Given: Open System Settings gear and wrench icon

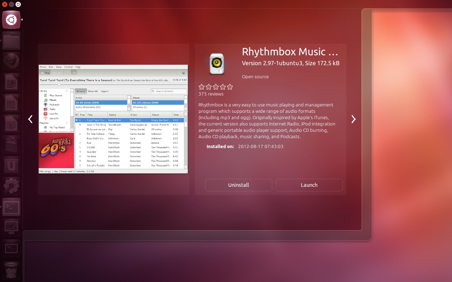Looking at the screenshot, I should 11,186.
